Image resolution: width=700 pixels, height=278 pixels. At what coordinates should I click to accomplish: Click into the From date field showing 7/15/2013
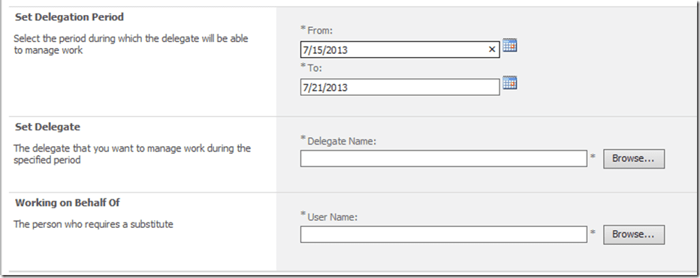[400, 49]
